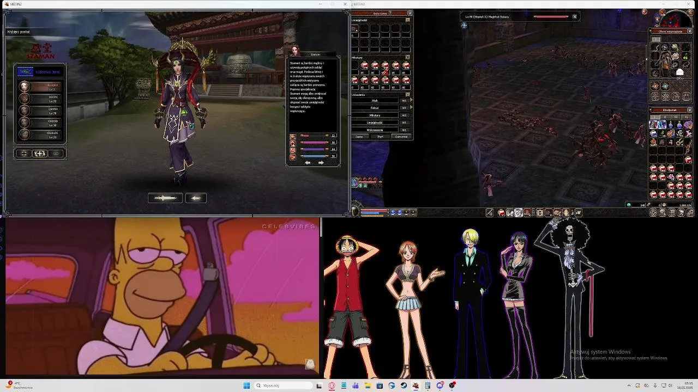Viewport: 698px width, 392px height.
Task: Click the skill slot under Umiejętności
Action: [354, 28]
